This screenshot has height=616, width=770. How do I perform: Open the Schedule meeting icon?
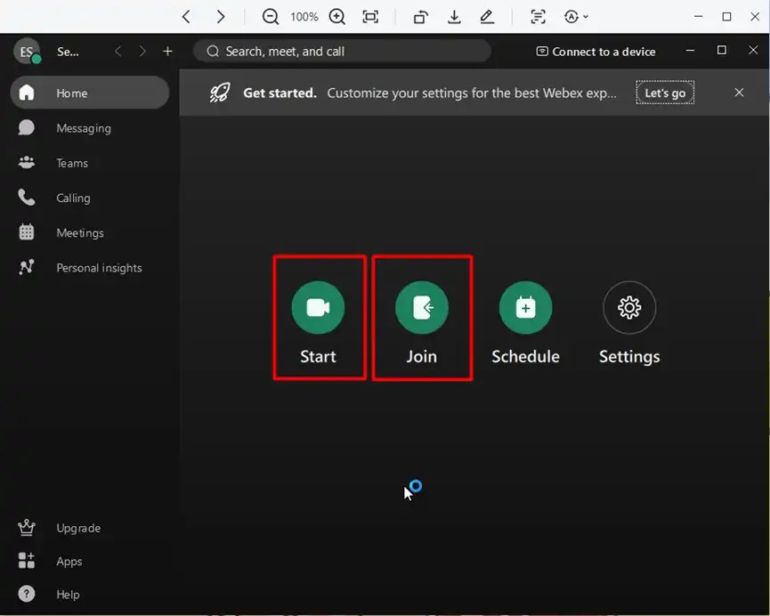tap(525, 307)
